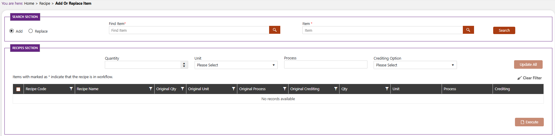Sort by the Recipe Name column header
Image resolution: width=555 pixels, height=136 pixels.
coord(88,89)
